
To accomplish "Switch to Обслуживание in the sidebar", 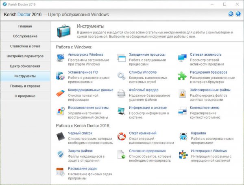I will [x=25, y=36].
